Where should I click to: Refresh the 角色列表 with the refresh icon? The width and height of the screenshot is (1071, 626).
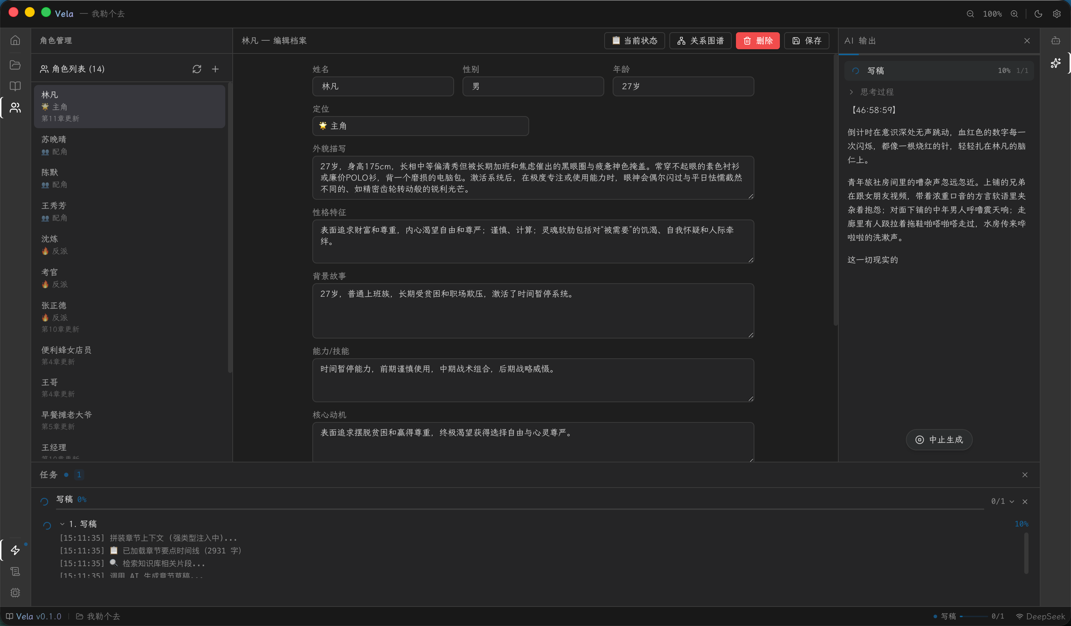pos(197,69)
